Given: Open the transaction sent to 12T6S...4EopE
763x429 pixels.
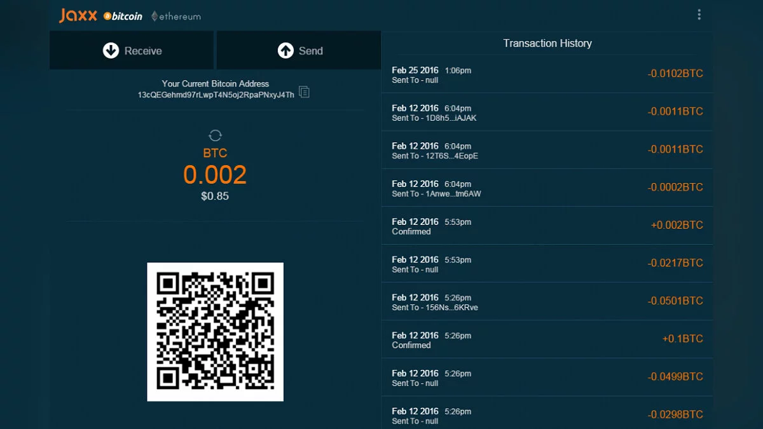Looking at the screenshot, I should click(x=547, y=150).
